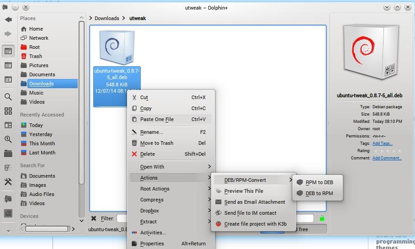Click the toolbar icon just above terminal icon
The height and width of the screenshot is (249, 415).
click(8, 199)
